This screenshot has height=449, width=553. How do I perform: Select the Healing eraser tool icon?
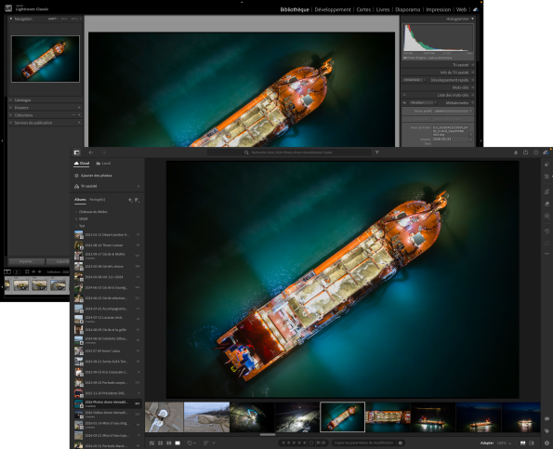pyautogui.click(x=547, y=204)
